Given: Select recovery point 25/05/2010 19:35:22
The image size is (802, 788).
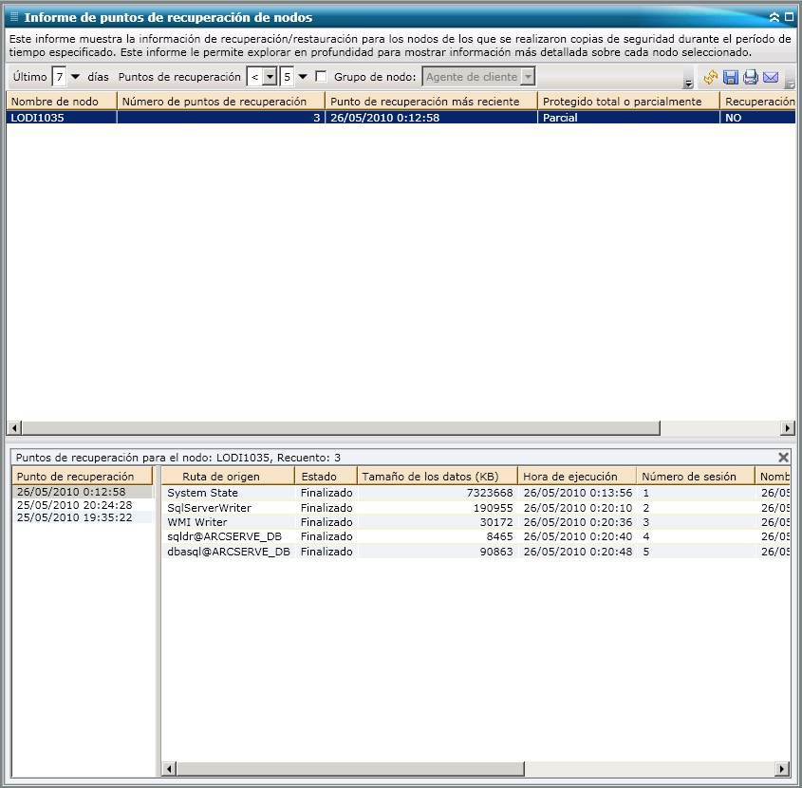Looking at the screenshot, I should (83, 517).
